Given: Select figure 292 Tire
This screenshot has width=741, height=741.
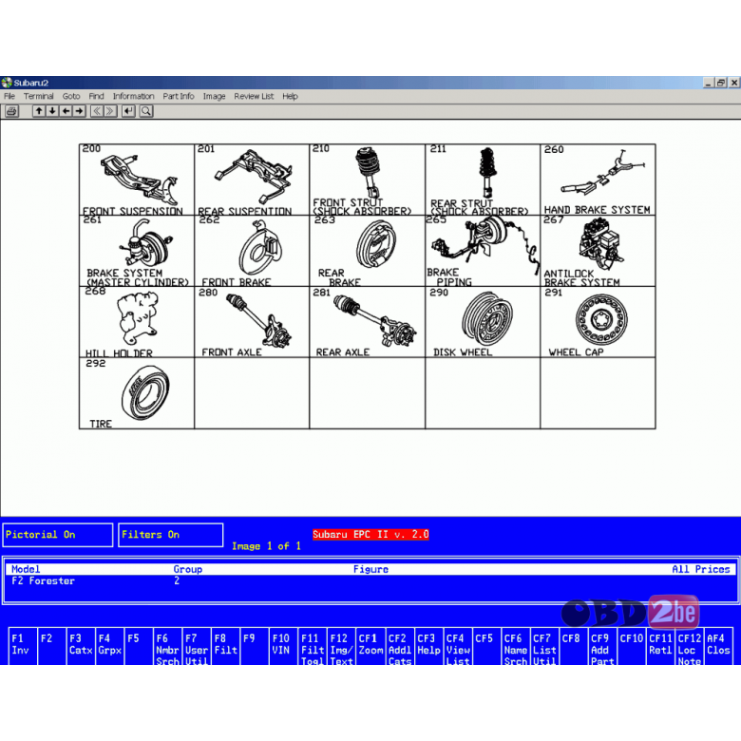Looking at the screenshot, I should pyautogui.click(x=137, y=393).
